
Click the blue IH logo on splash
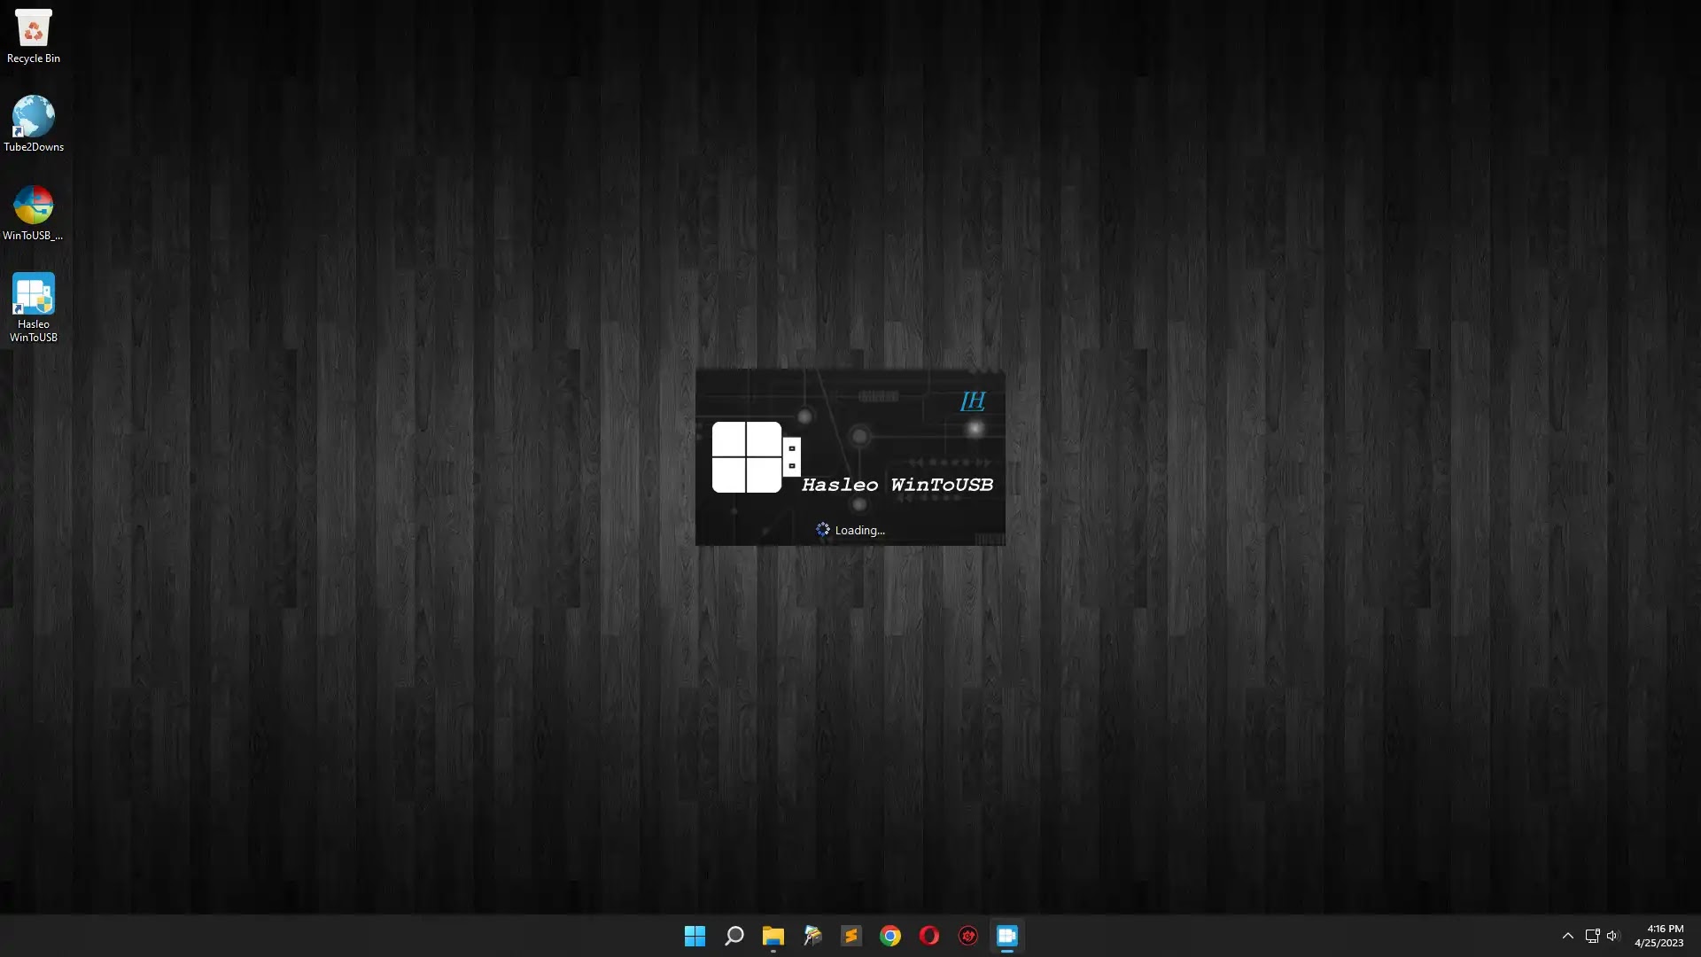point(973,401)
